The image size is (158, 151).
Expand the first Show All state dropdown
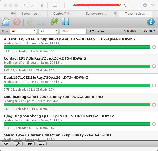[23, 31]
